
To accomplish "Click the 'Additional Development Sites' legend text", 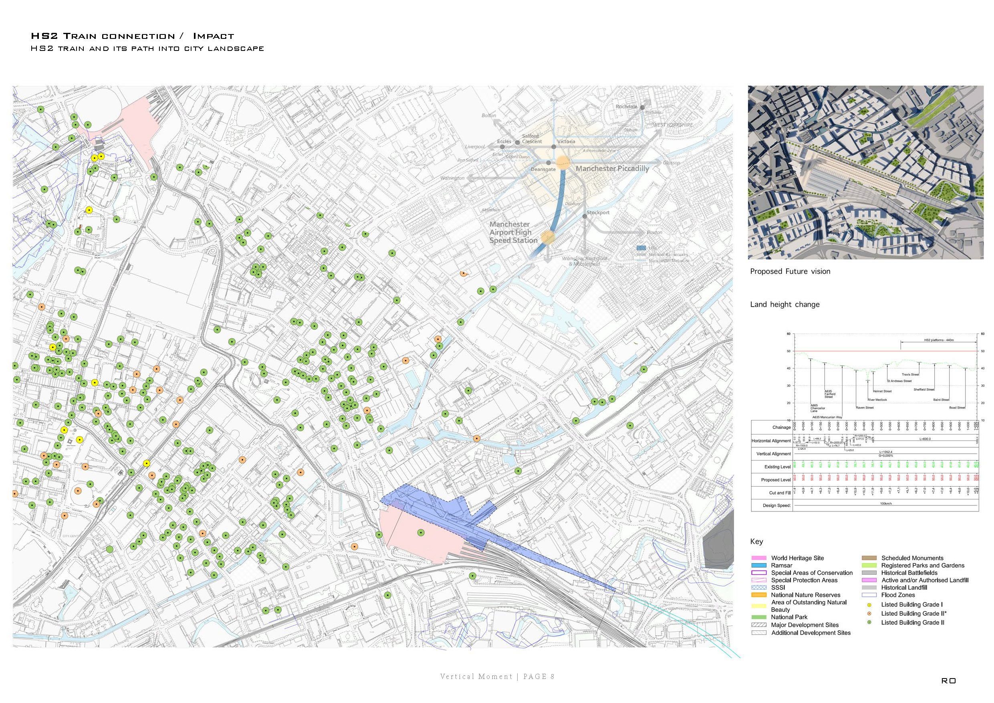I will point(811,633).
